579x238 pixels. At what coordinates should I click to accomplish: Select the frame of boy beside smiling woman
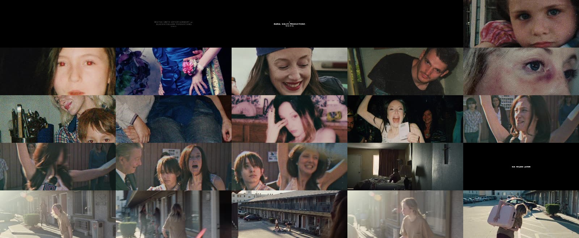289,167
